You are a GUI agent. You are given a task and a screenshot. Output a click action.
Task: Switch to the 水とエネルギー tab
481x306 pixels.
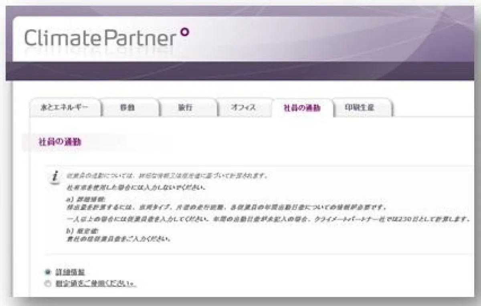65,107
